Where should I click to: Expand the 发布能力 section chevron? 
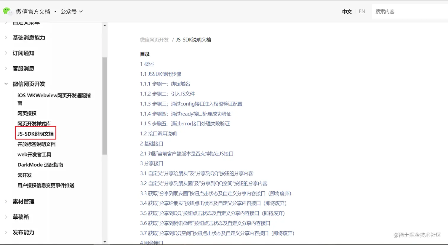pyautogui.click(x=6, y=232)
